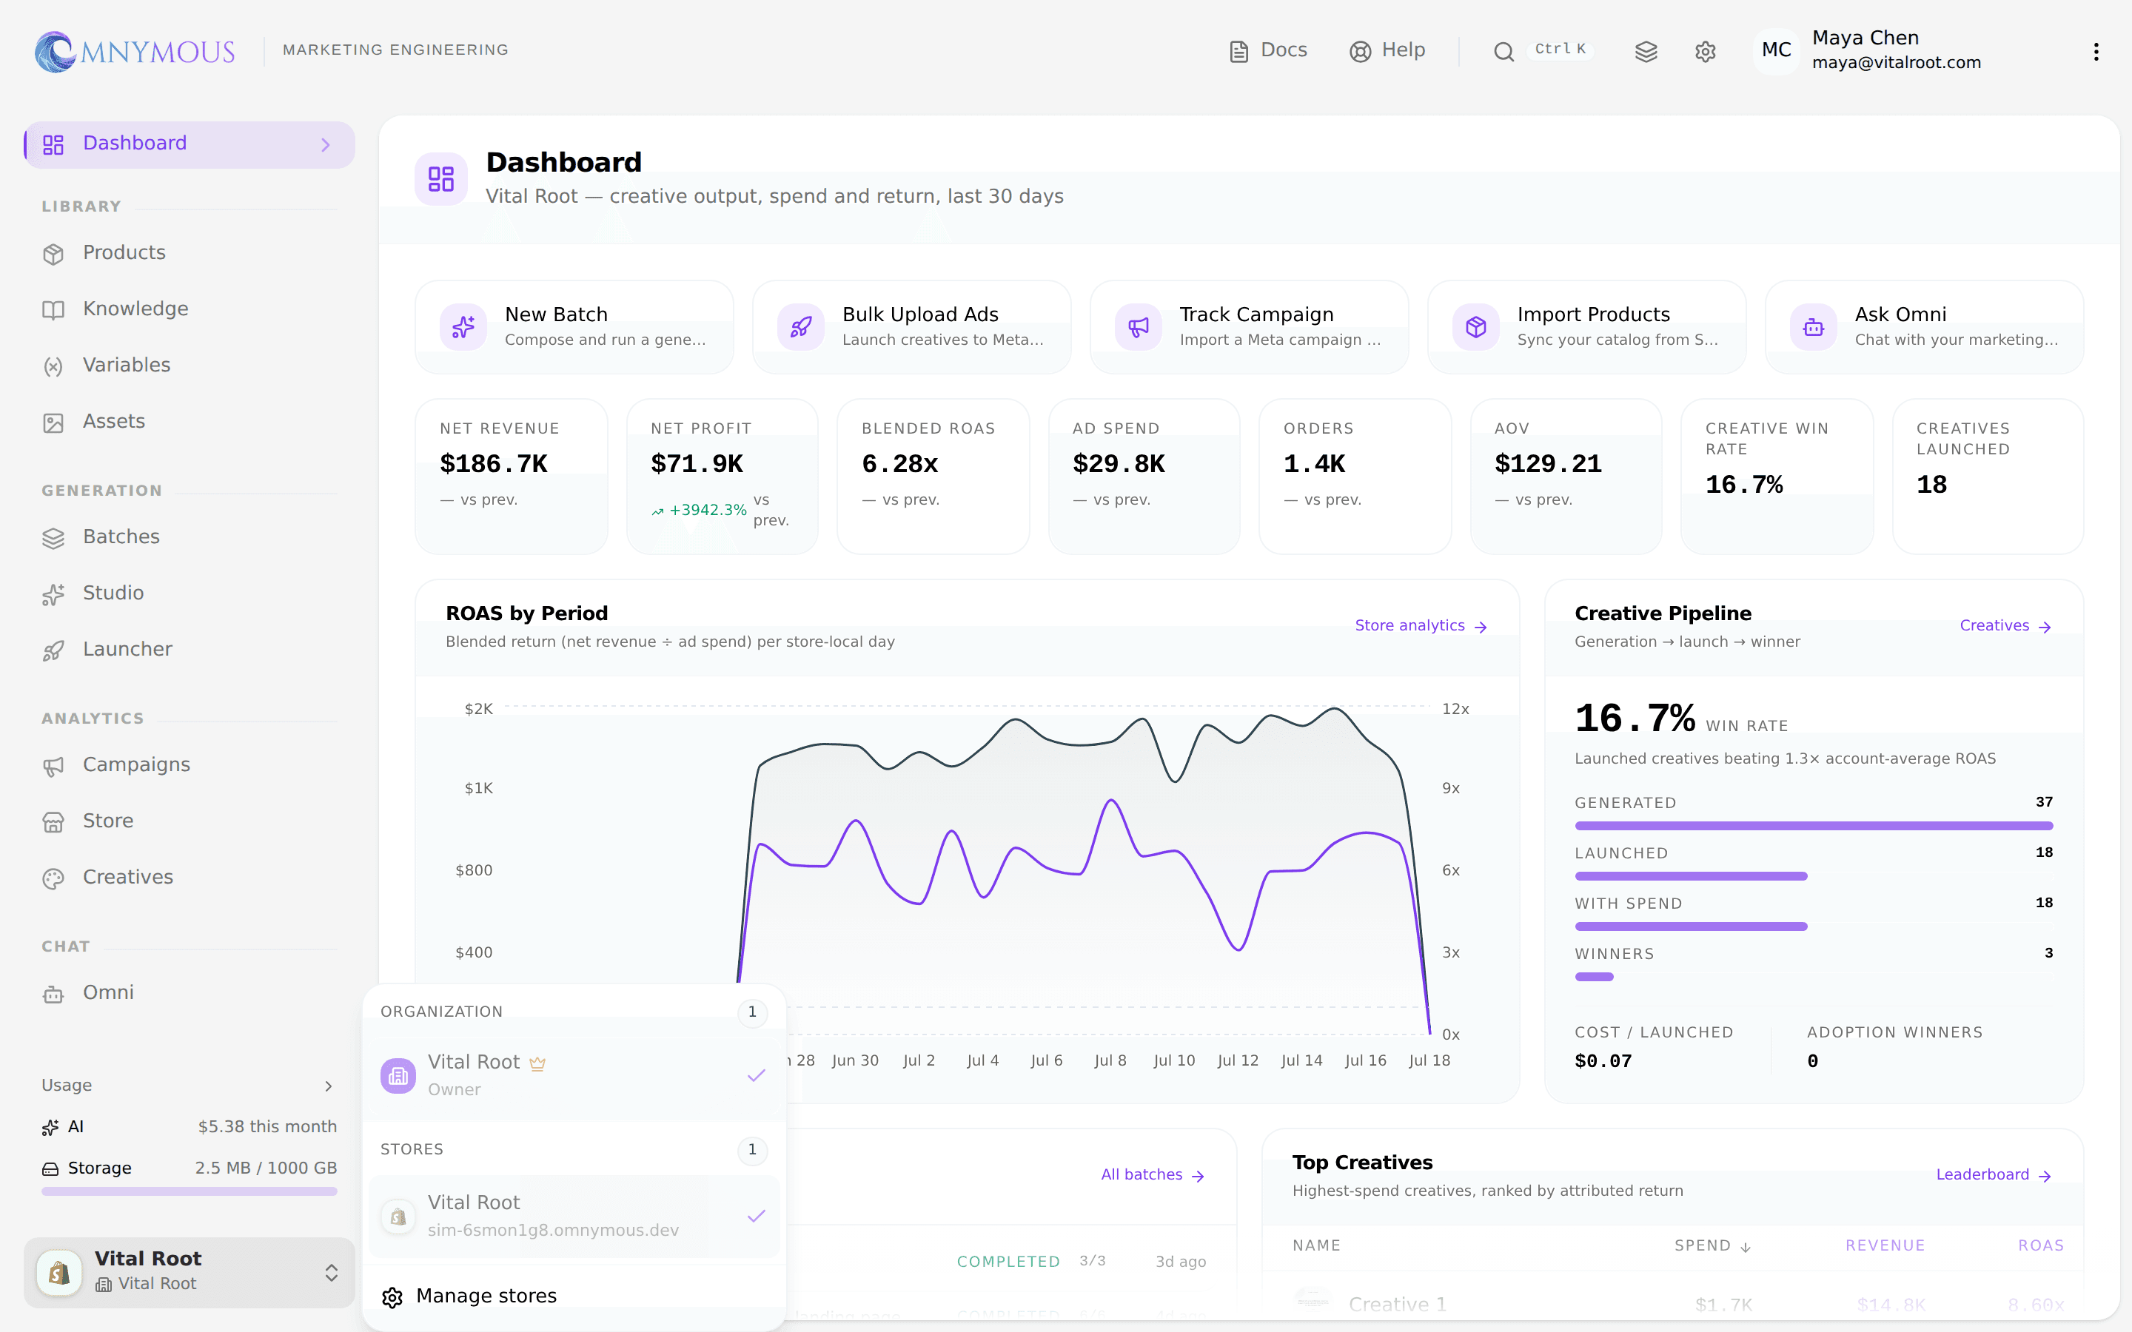The width and height of the screenshot is (2132, 1332).
Task: Select the Vital Root organization checkmark
Action: tap(756, 1074)
